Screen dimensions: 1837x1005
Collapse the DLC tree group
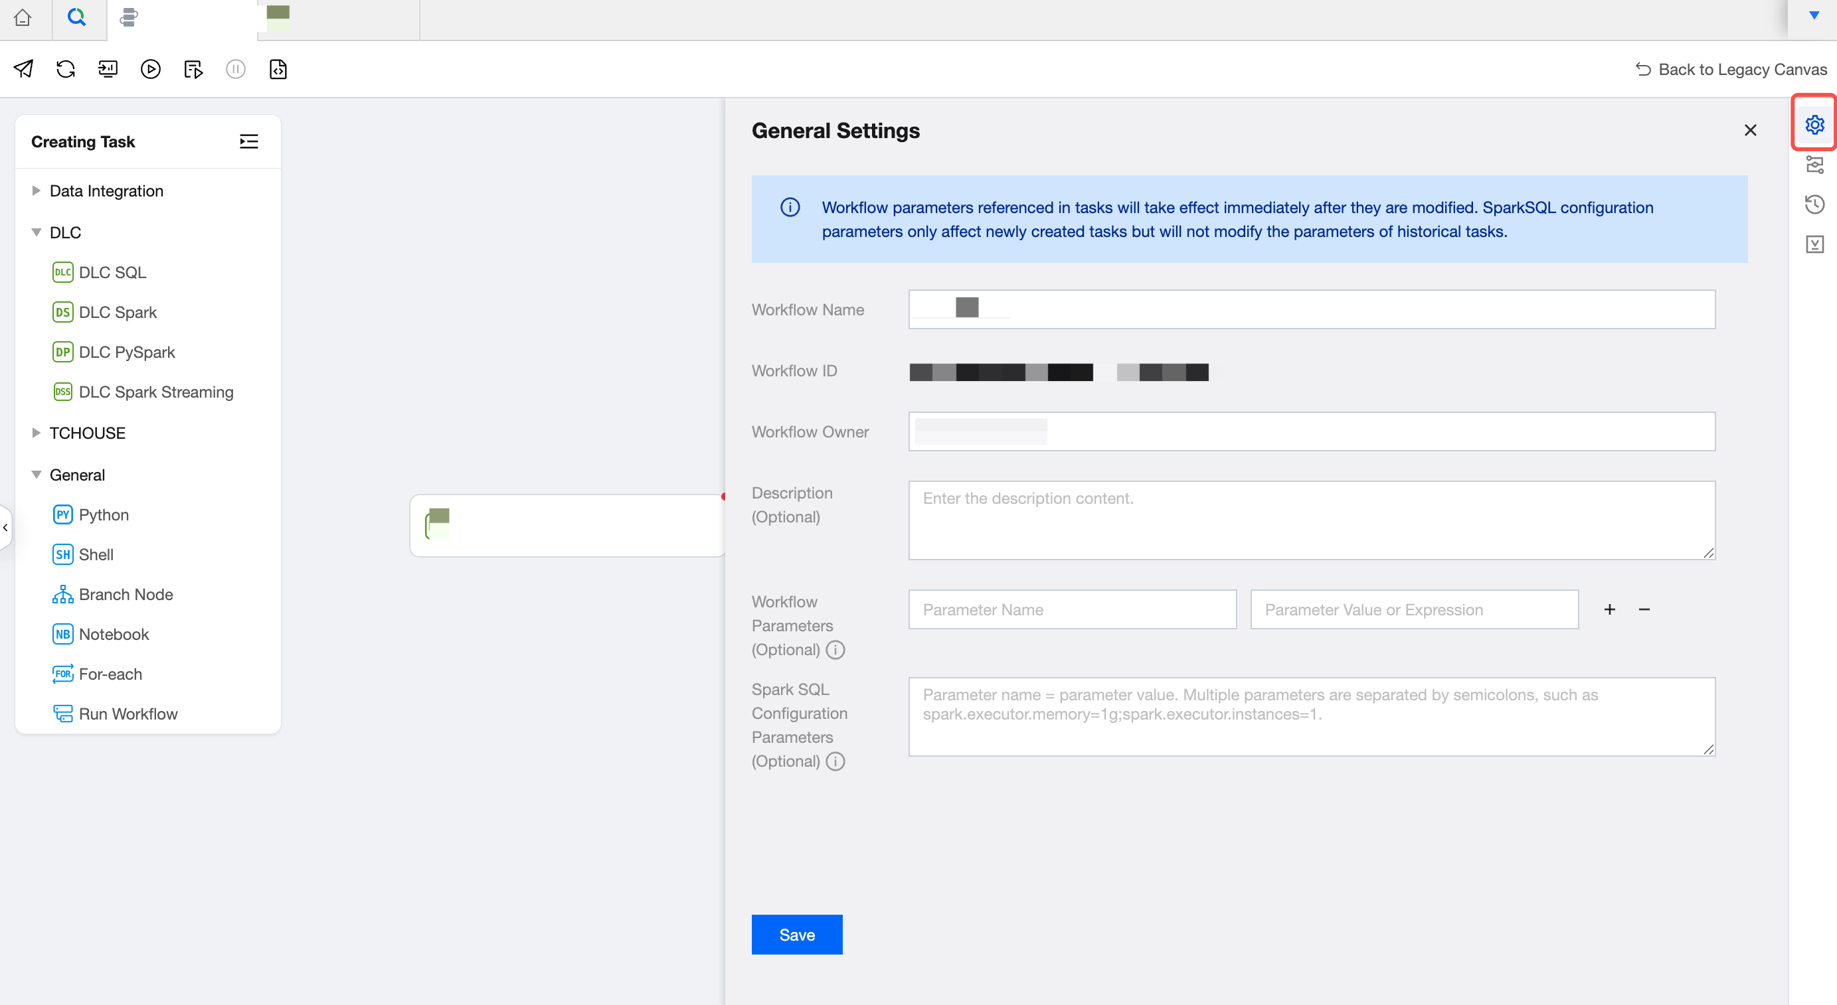click(37, 232)
